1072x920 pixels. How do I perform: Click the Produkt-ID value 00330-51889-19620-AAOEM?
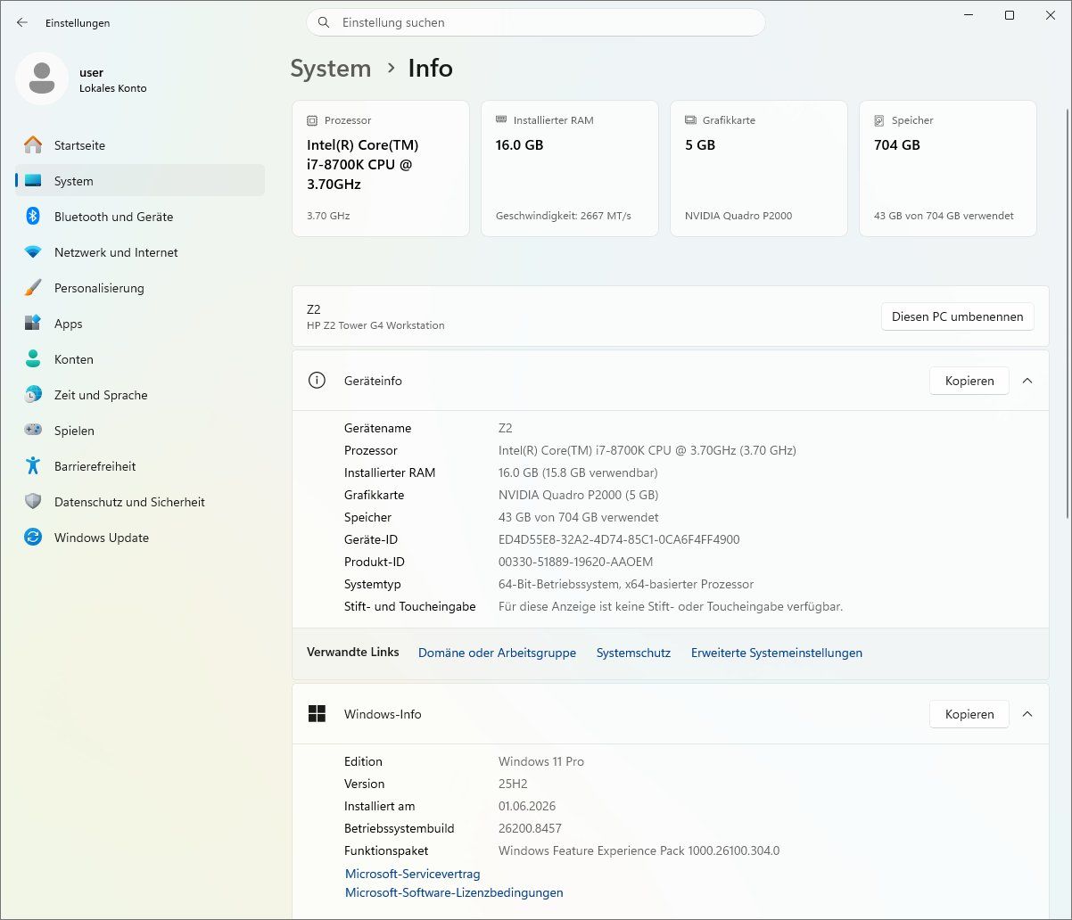575,562
